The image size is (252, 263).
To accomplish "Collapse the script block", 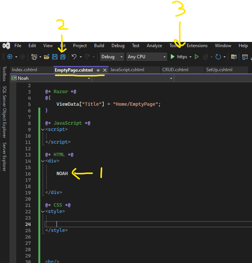I will coord(43,130).
